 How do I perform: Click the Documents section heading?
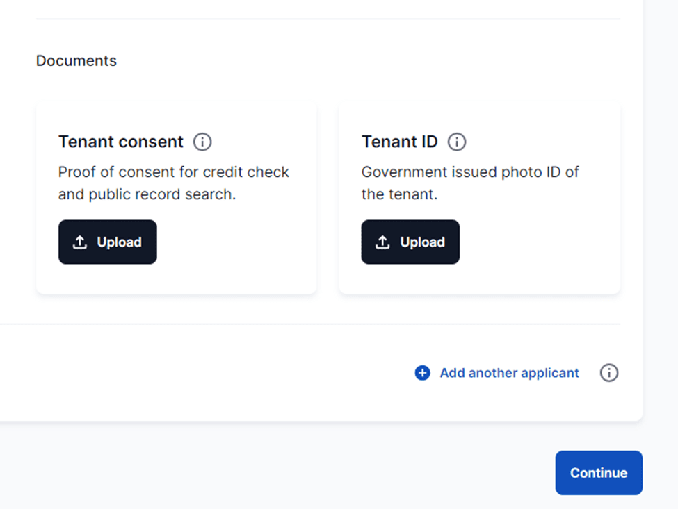(x=76, y=61)
